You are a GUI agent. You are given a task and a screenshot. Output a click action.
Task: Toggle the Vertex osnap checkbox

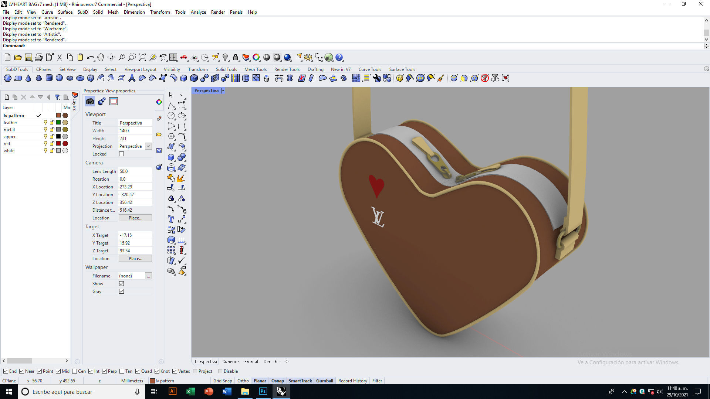(175, 371)
